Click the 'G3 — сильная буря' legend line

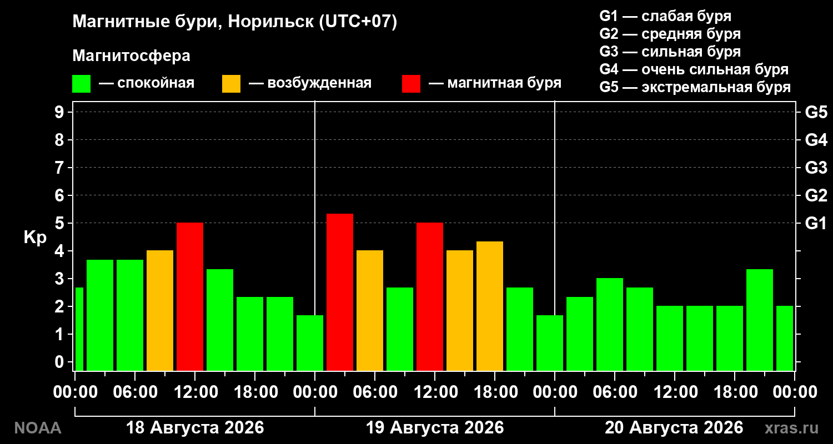(670, 52)
